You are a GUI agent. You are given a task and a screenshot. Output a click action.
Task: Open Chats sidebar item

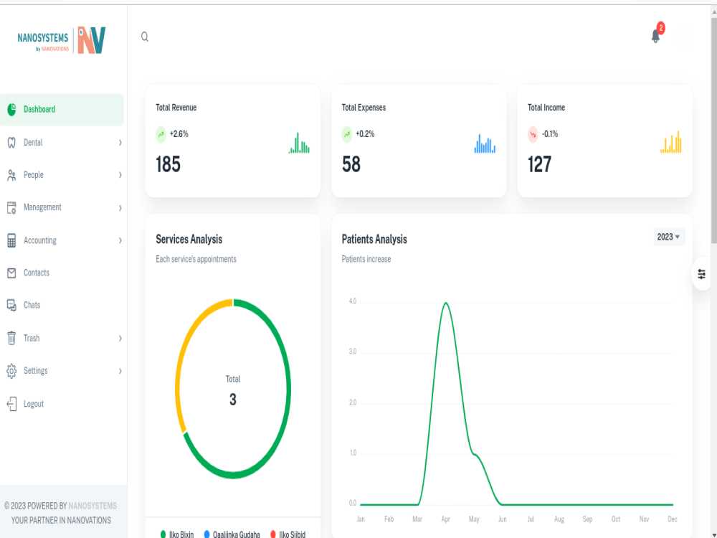[x=62, y=305]
